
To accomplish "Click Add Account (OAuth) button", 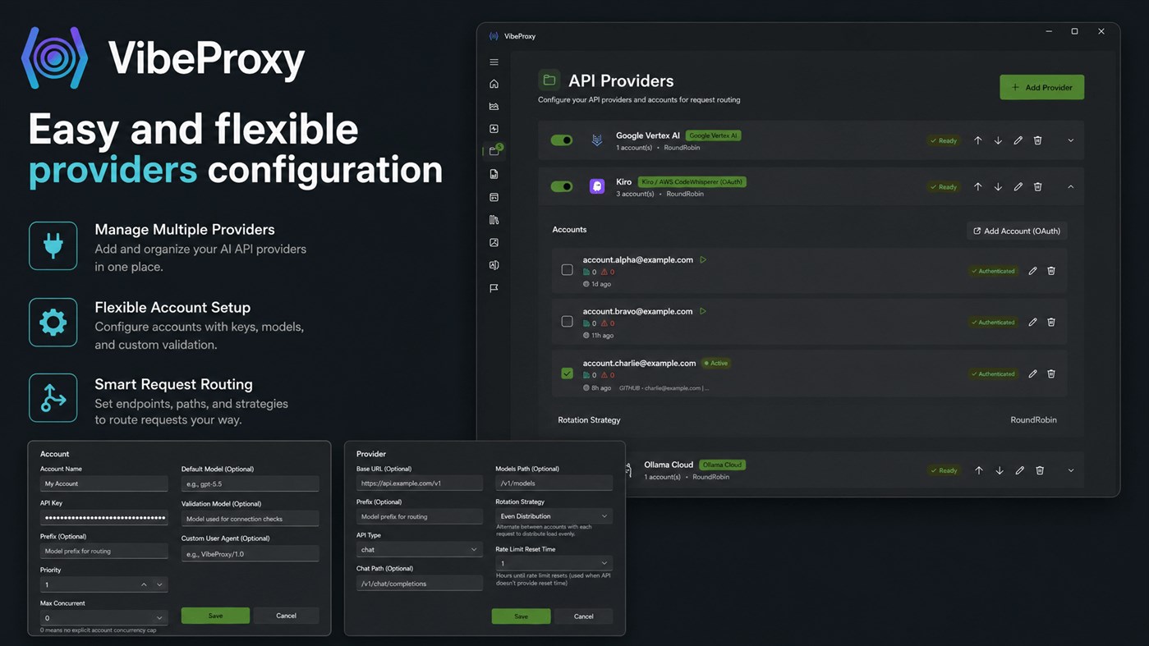I will [x=1017, y=231].
